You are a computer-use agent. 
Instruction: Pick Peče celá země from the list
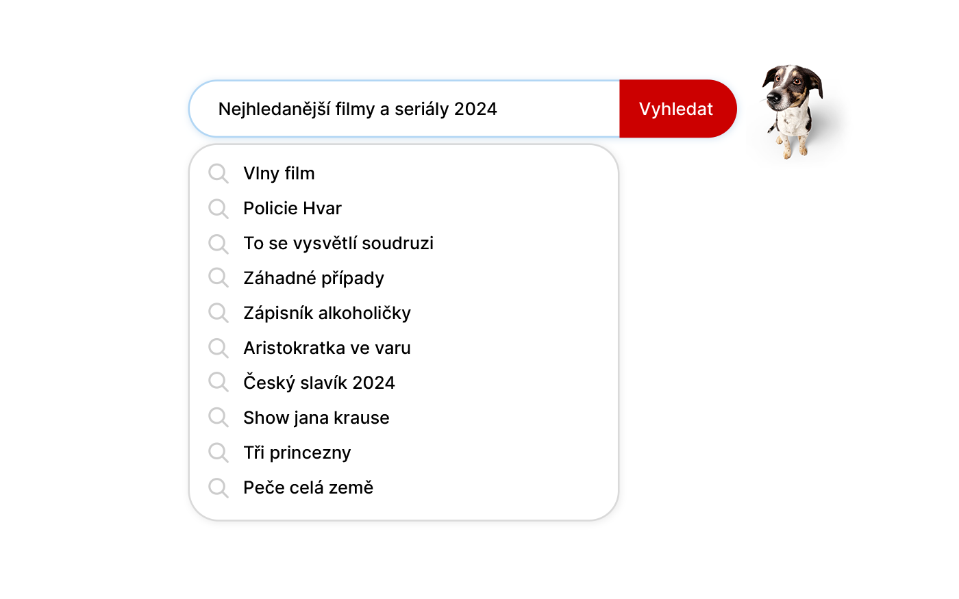pyautogui.click(x=308, y=488)
